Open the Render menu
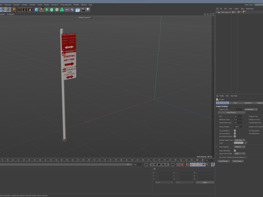This screenshot has width=263, height=197. (x=47, y=5)
